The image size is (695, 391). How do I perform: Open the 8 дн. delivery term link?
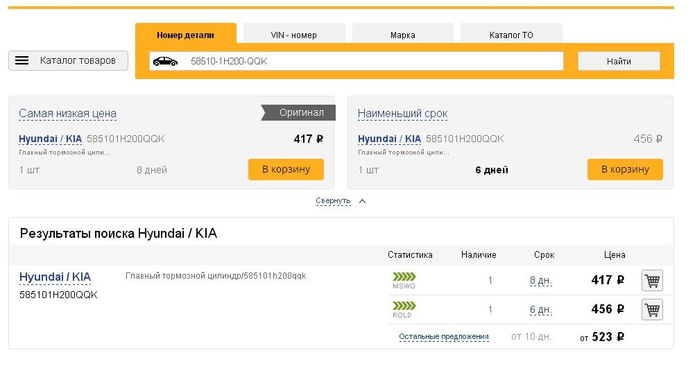pos(540,281)
